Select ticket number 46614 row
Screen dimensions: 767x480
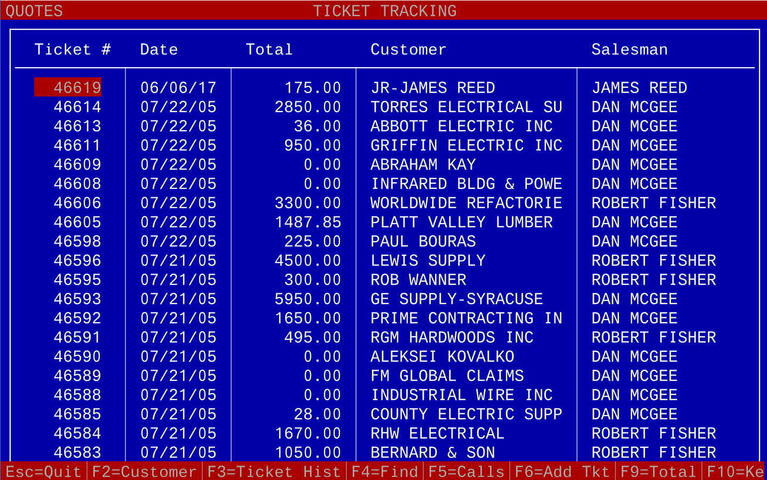click(x=77, y=107)
